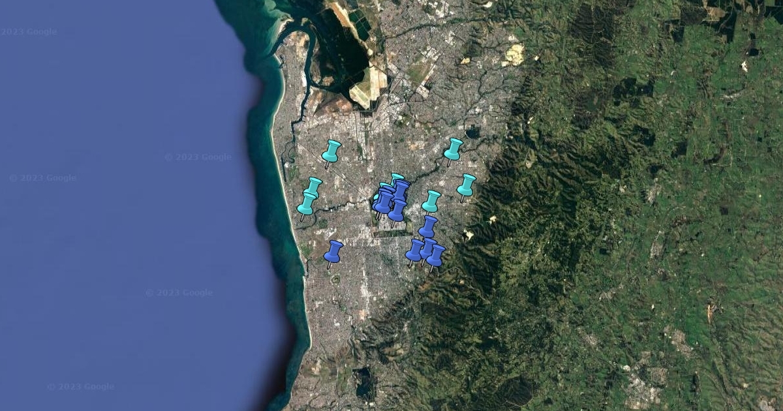Select the blue pushpin directly below the east-central cyan pin
This screenshot has width=783, height=411.
pyautogui.click(x=428, y=226)
